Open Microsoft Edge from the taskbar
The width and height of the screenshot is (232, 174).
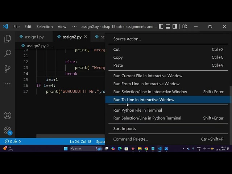120,149
